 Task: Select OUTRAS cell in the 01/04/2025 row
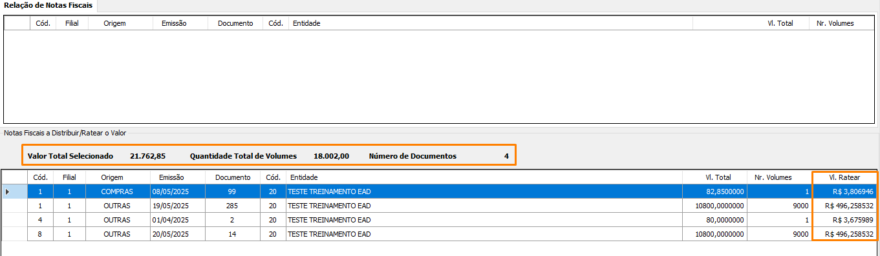[118, 220]
